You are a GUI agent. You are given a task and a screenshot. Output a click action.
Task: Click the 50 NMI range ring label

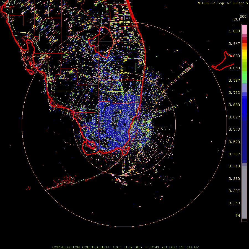(x=124, y=73)
